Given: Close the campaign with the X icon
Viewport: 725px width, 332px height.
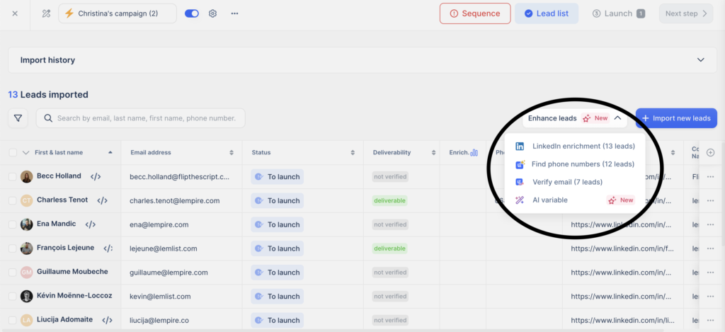Looking at the screenshot, I should (x=16, y=13).
